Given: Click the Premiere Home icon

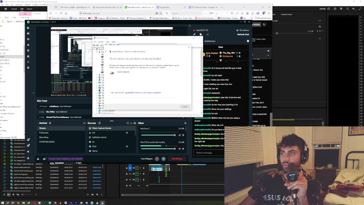Looking at the screenshot, I should [x=5, y=9].
